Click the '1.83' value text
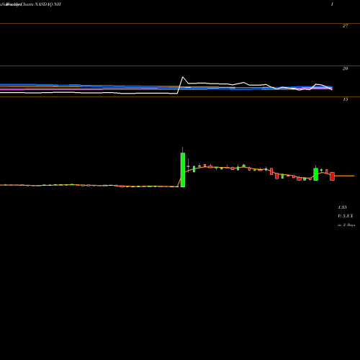The image size is (360, 360). pos(342,207)
